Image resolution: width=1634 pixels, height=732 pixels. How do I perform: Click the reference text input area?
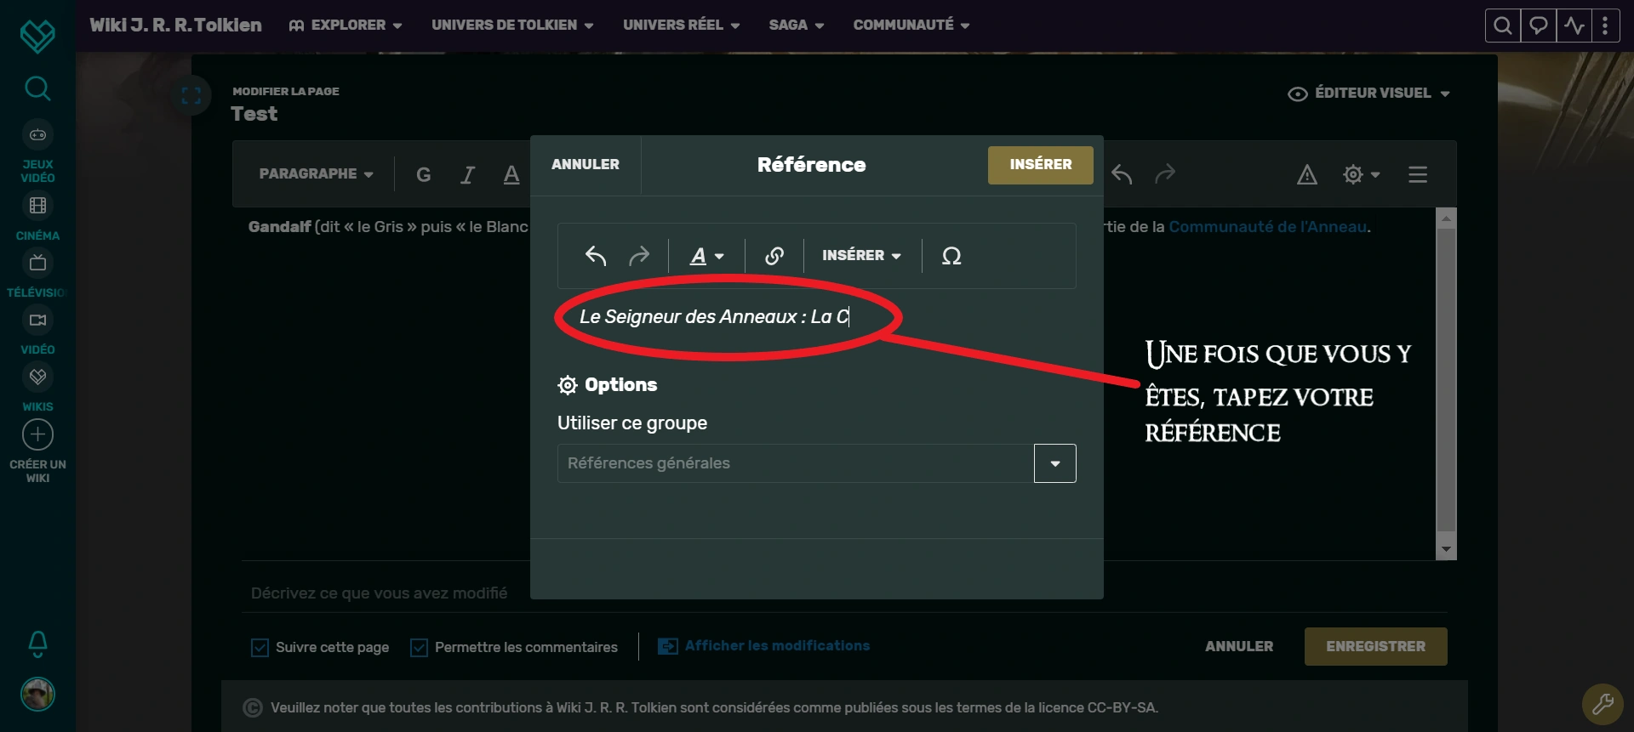[816, 317]
